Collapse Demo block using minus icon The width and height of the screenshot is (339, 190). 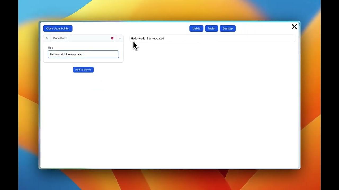pyautogui.click(x=120, y=38)
